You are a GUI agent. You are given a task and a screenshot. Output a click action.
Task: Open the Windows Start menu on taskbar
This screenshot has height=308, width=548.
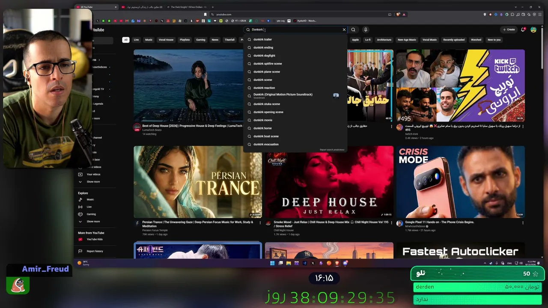point(272,263)
